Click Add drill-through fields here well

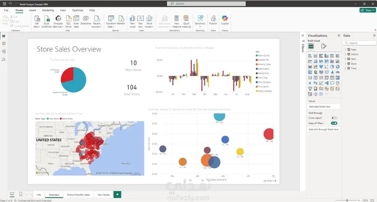point(324,129)
